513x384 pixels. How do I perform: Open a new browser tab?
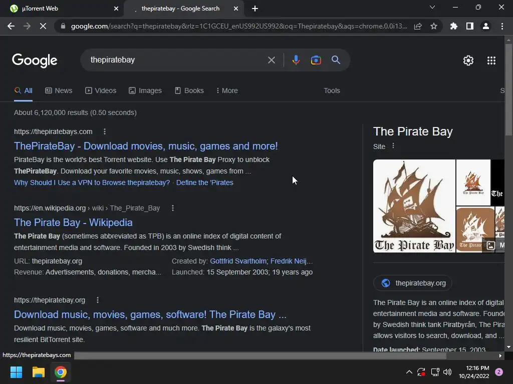click(255, 9)
